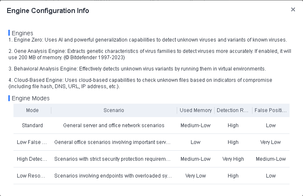Click the General server and office network scenario
The image size is (303, 196).
pyautogui.click(x=114, y=125)
